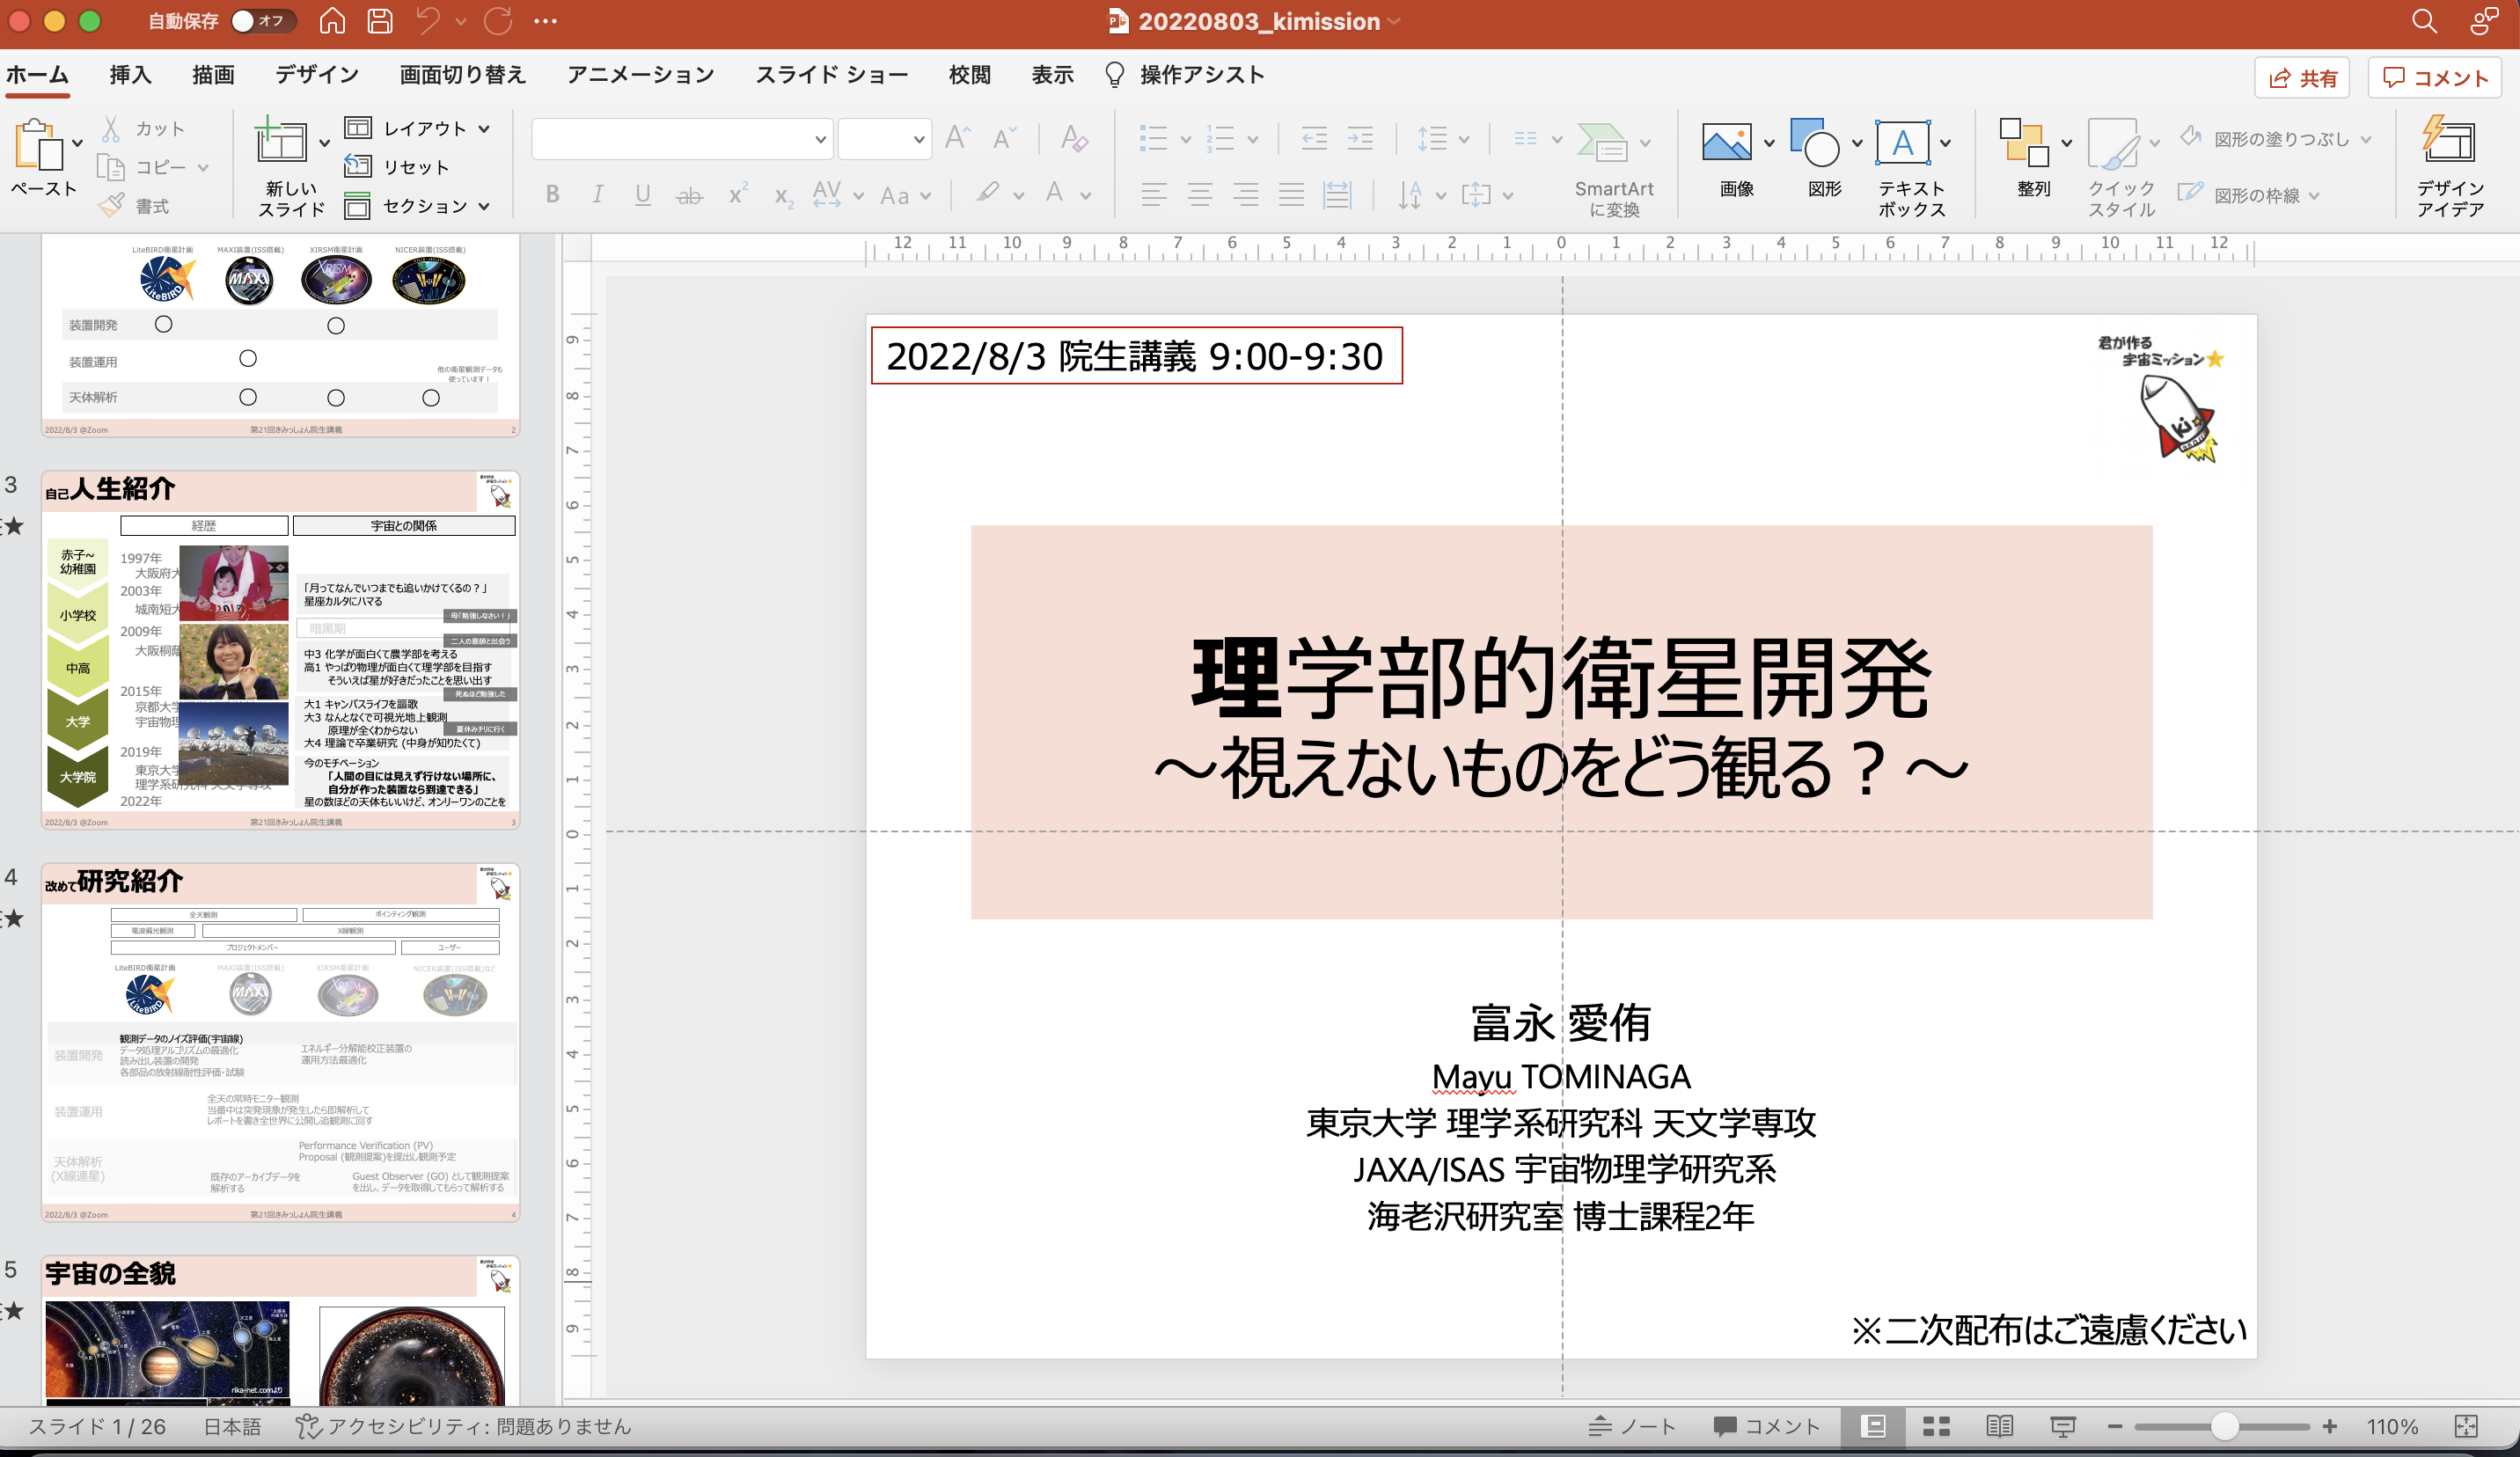Screen dimensions: 2520x1457
Task: Toggle normal view button in status bar
Action: coord(1873,1426)
